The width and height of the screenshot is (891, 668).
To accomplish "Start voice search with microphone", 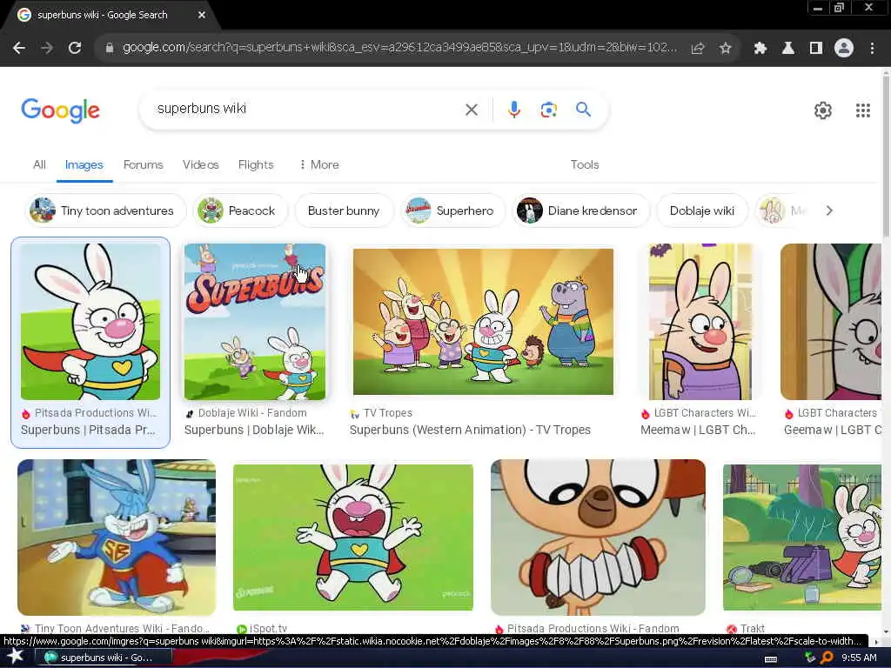I will point(513,110).
